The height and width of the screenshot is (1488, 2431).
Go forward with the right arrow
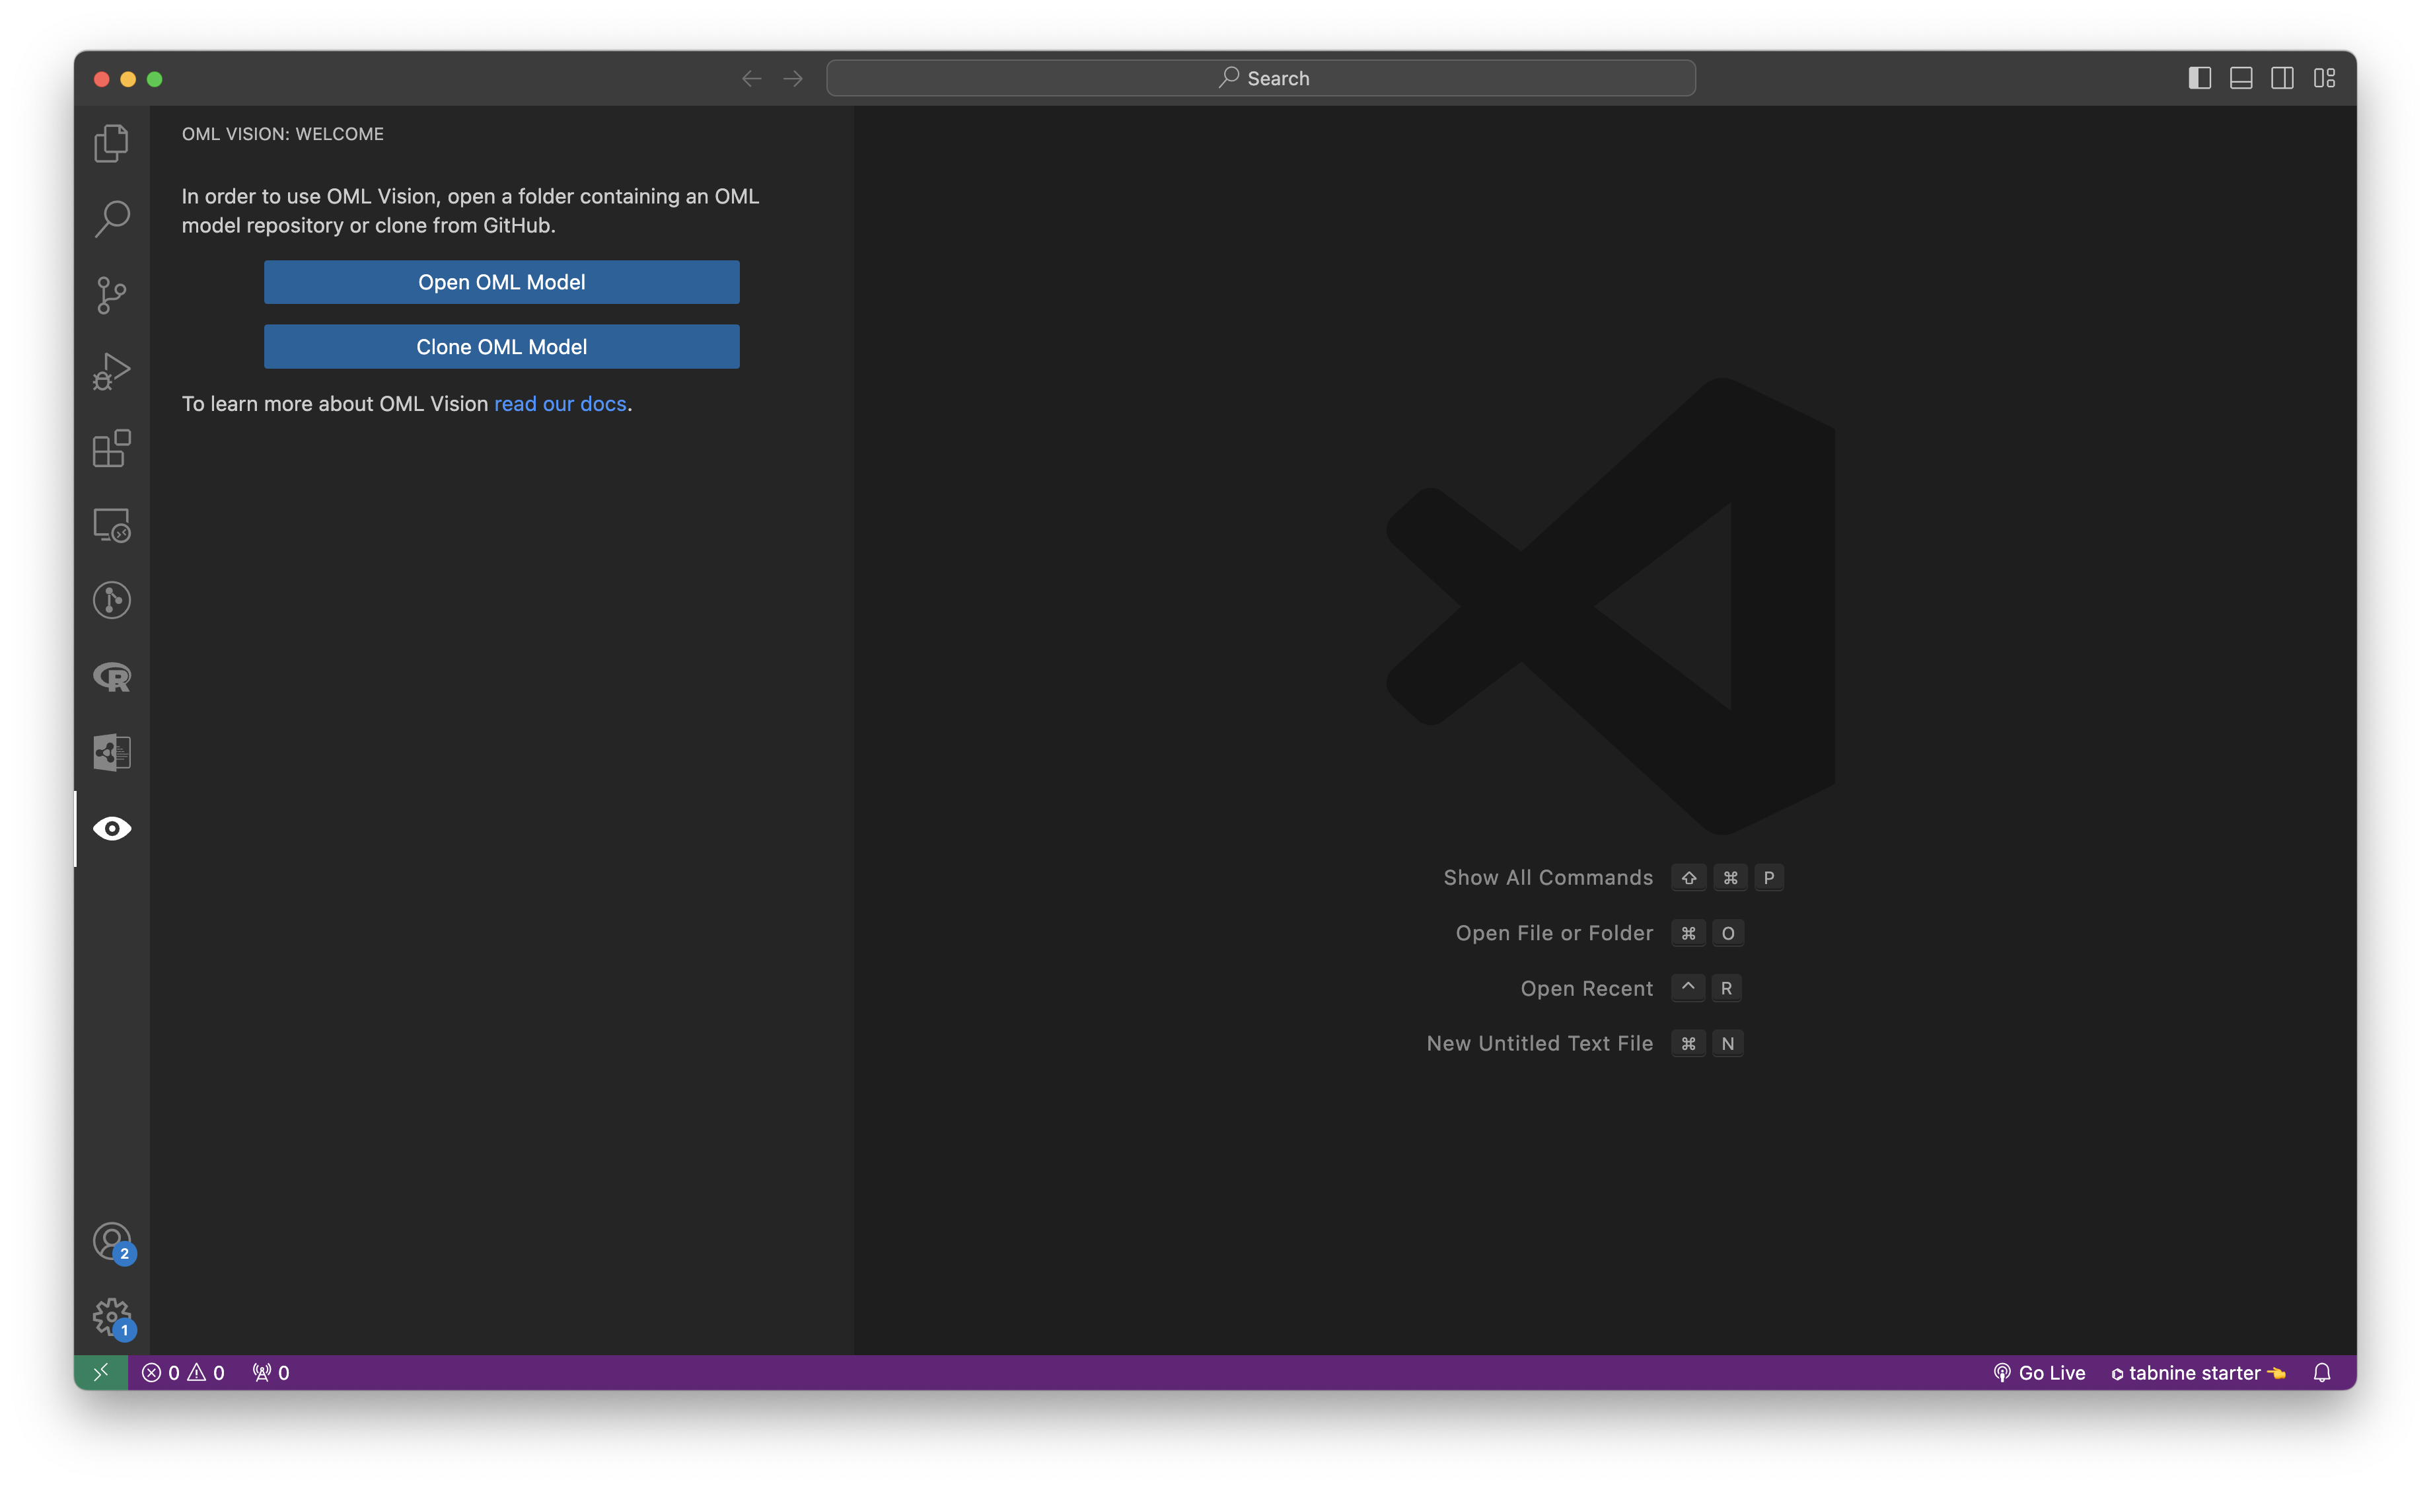(793, 78)
